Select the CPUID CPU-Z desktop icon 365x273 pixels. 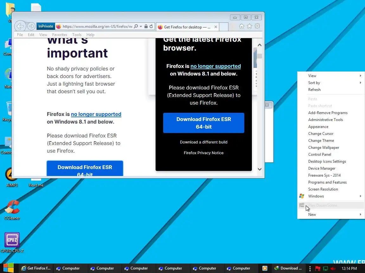pos(12,243)
